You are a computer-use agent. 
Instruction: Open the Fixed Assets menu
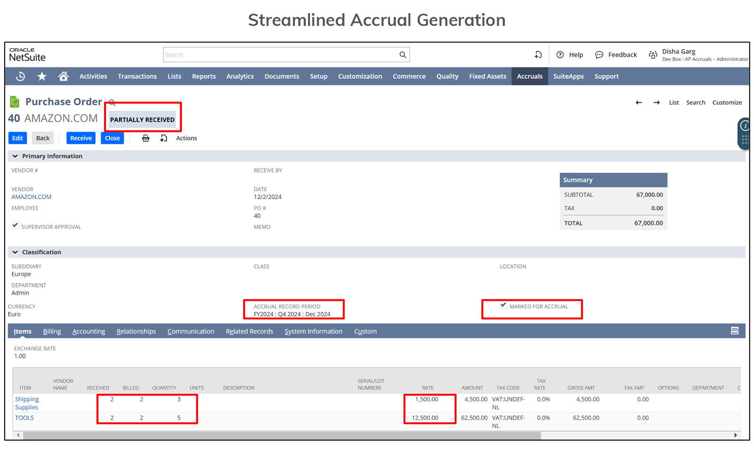[487, 76]
